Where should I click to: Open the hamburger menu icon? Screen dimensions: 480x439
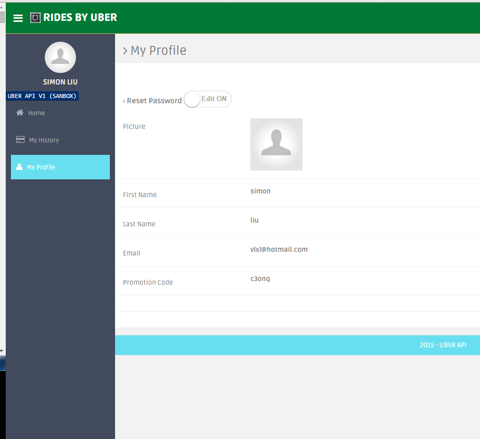18,18
